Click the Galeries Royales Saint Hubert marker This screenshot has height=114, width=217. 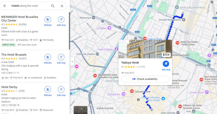[x=163, y=99]
